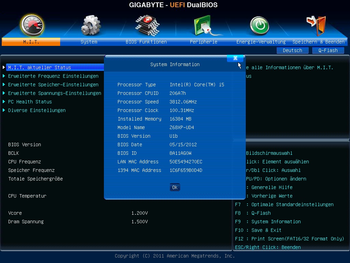Click the Model Name value Z68XP-UD4
The height and width of the screenshot is (263, 350).
point(182,127)
